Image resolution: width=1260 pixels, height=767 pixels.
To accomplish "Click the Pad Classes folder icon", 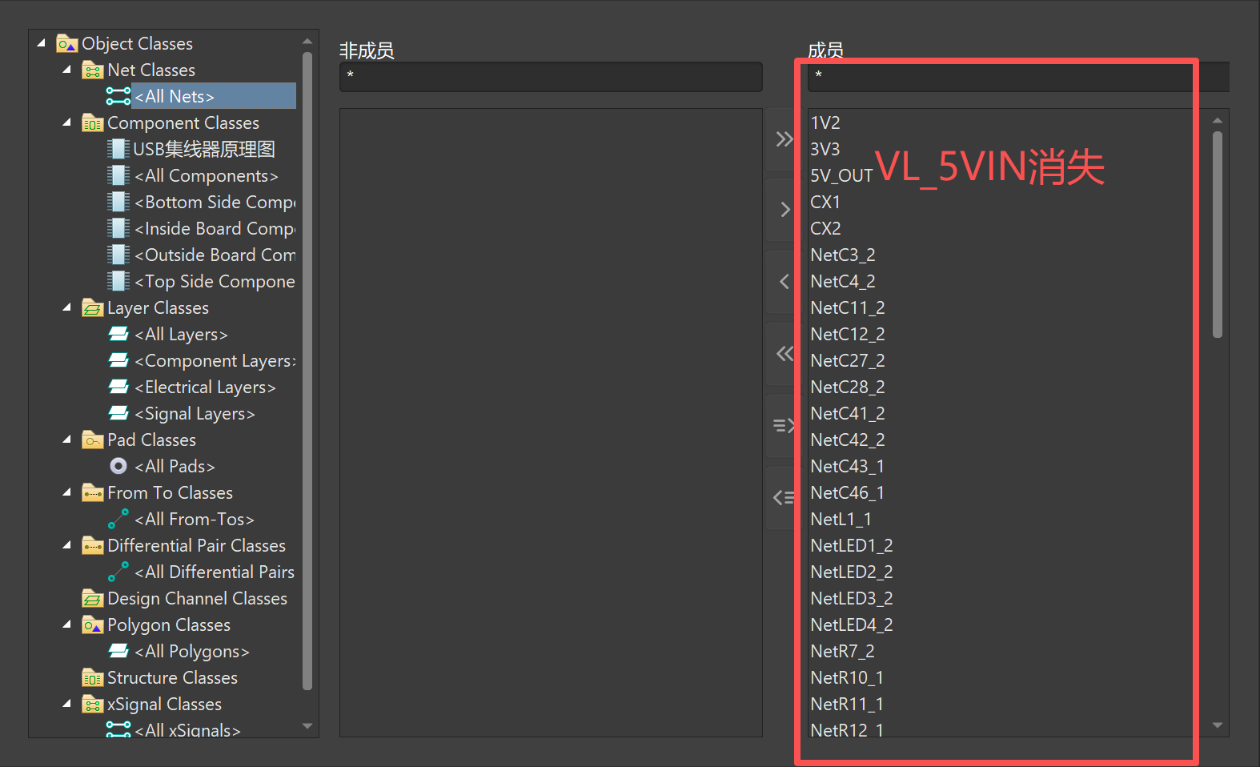I will tap(93, 440).
